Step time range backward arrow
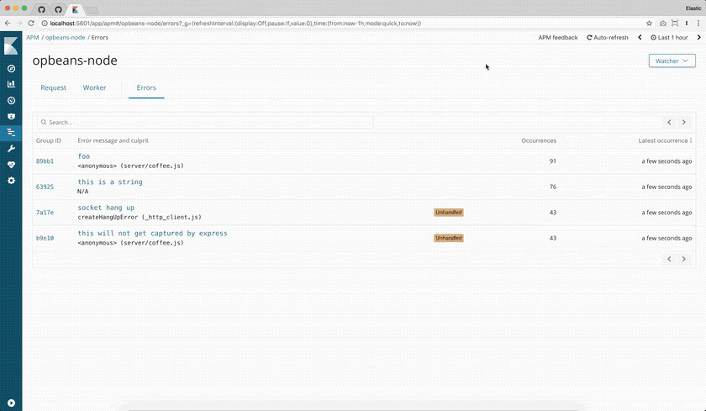 (640, 37)
